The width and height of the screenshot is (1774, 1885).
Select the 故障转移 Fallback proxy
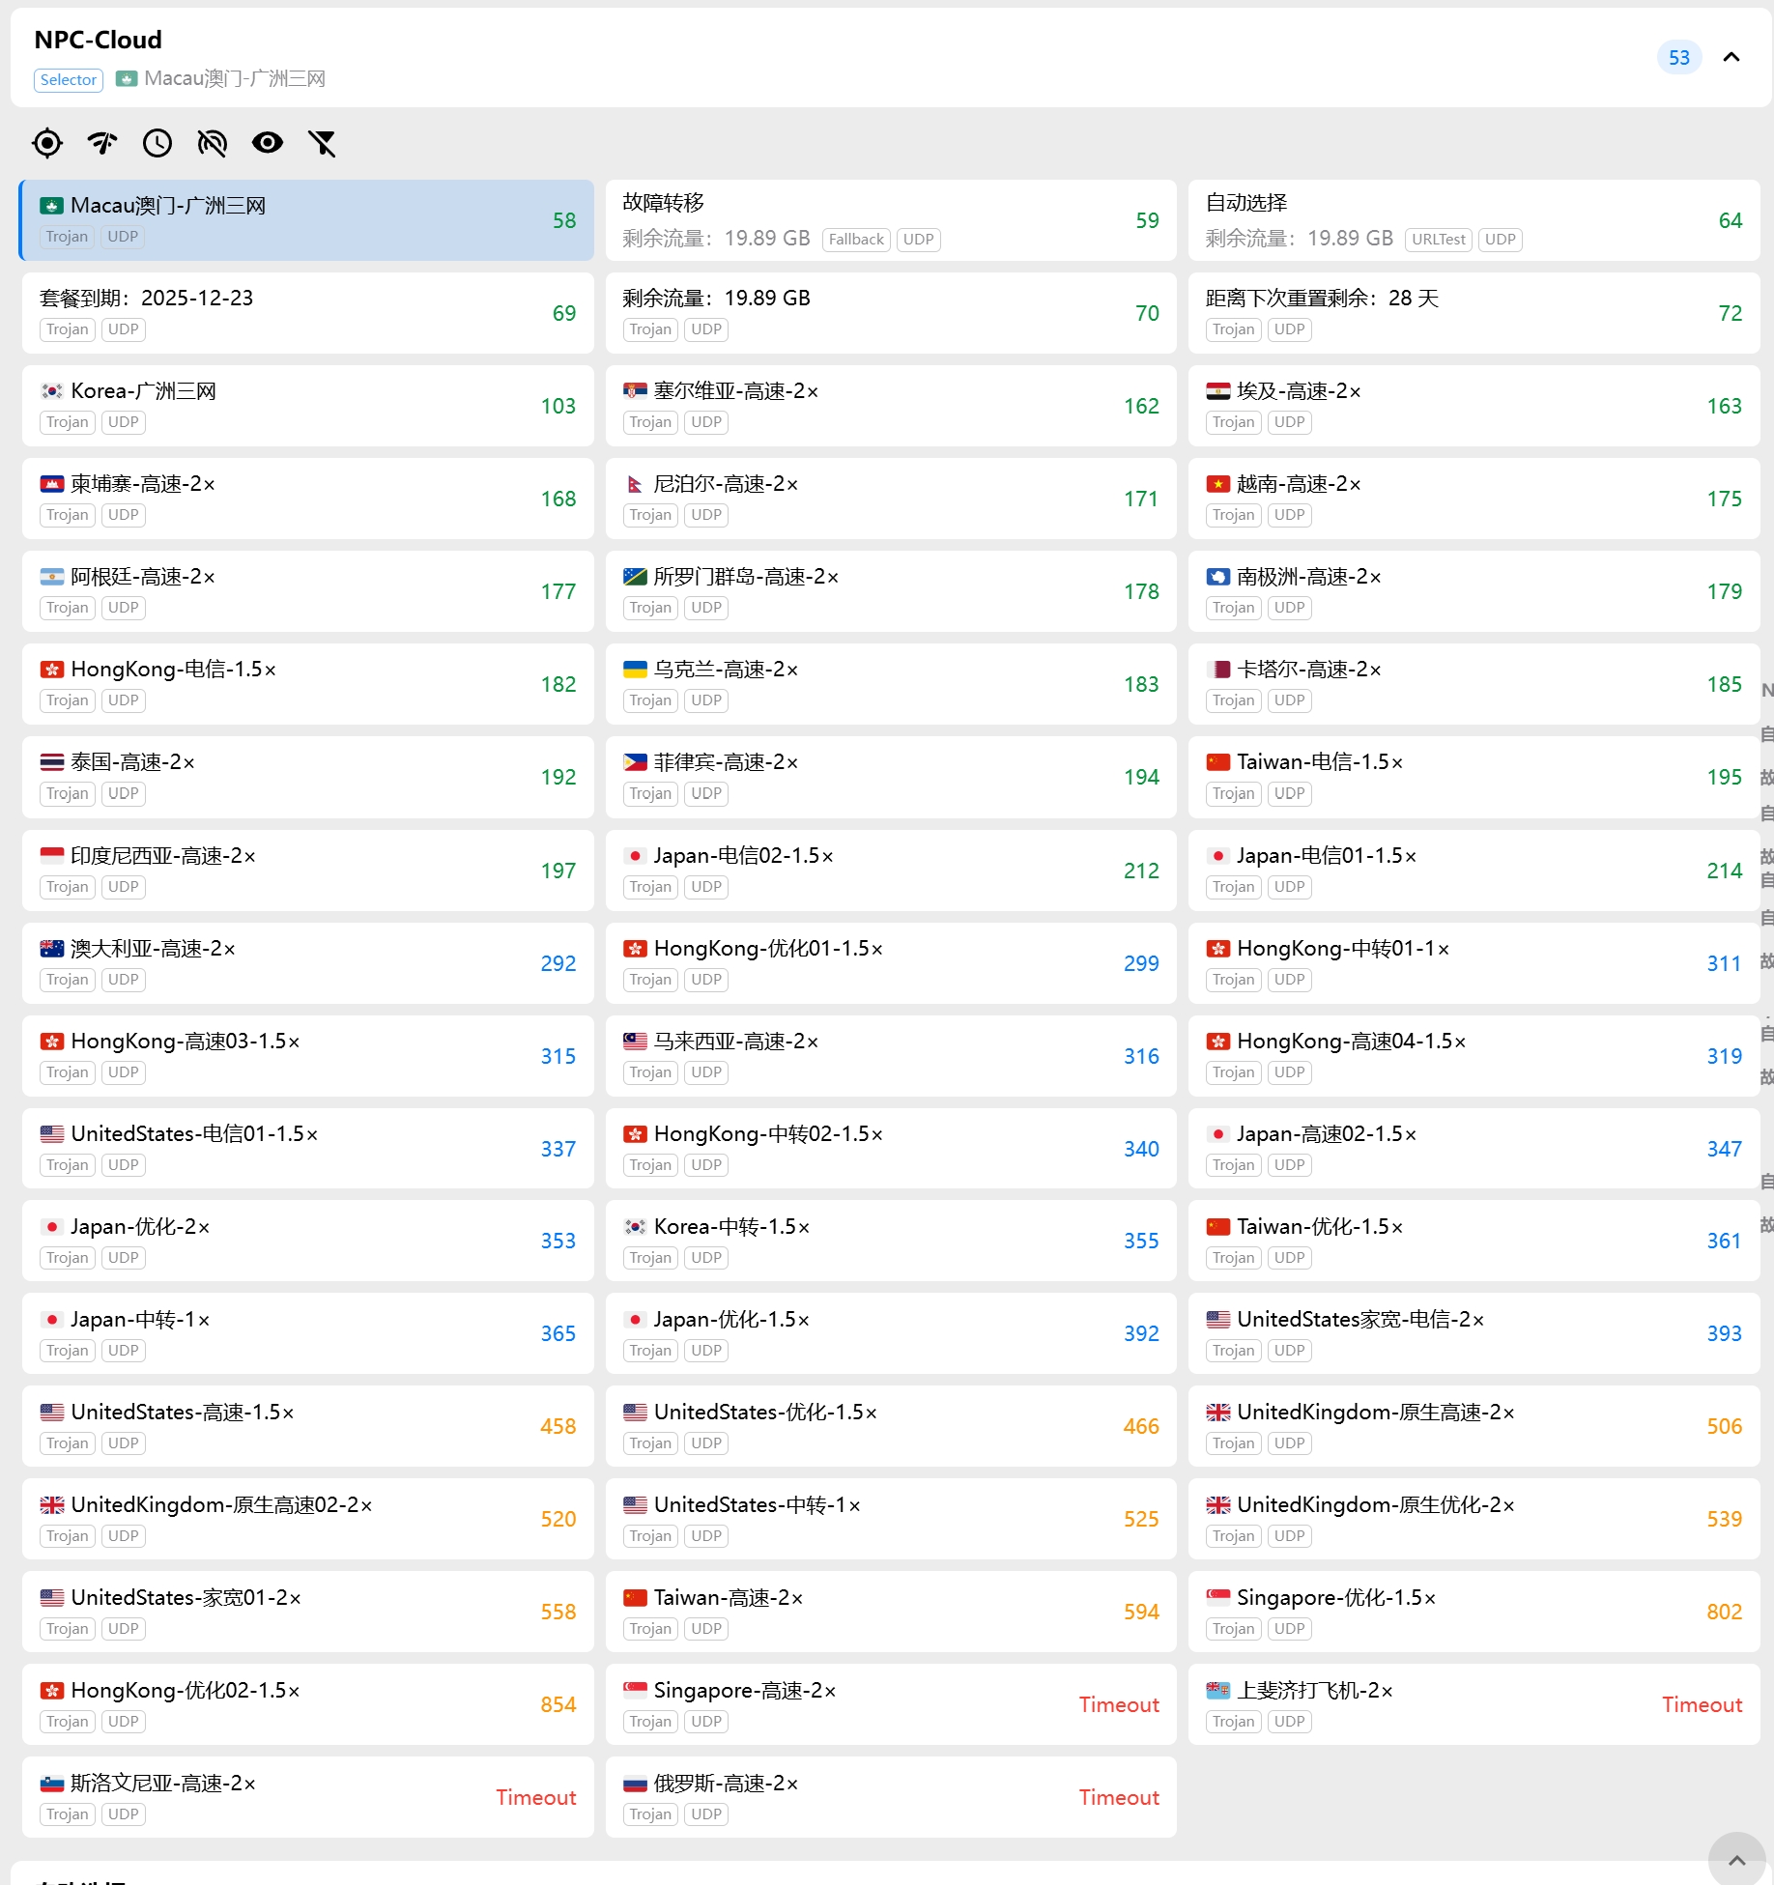point(890,220)
